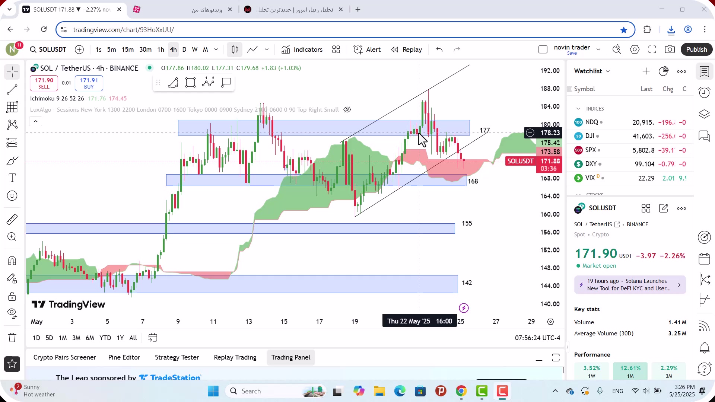Open candlestick chart type menu

tap(235, 50)
